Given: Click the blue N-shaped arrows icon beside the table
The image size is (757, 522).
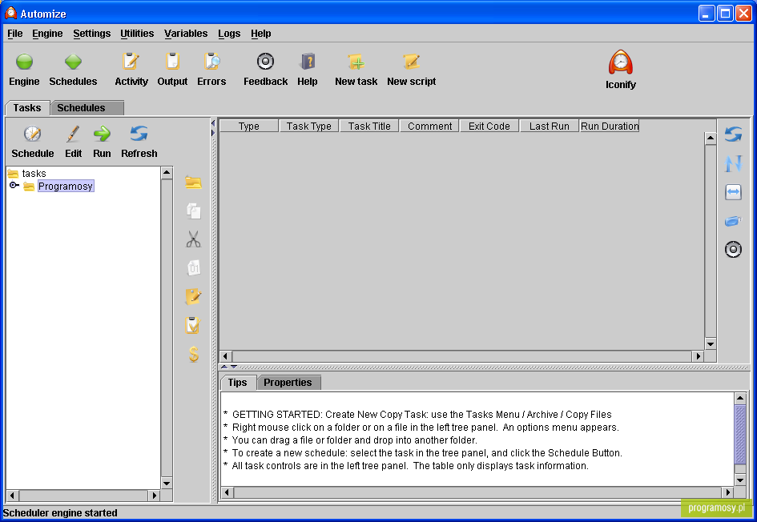Looking at the screenshot, I should (733, 163).
